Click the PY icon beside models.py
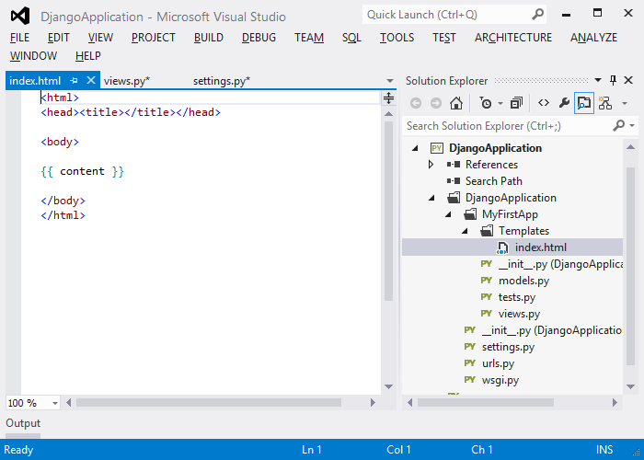 [x=487, y=280]
